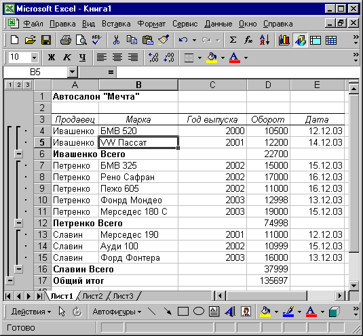Open the Paste Function fx dialog
363x336 pixels.
click(248, 40)
